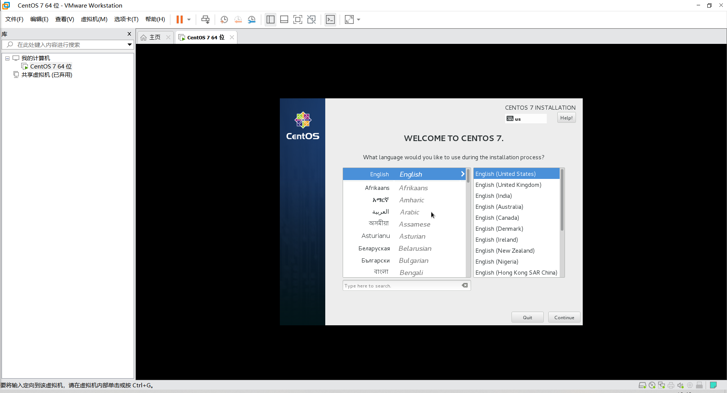Close the 主页 tab

tap(168, 37)
